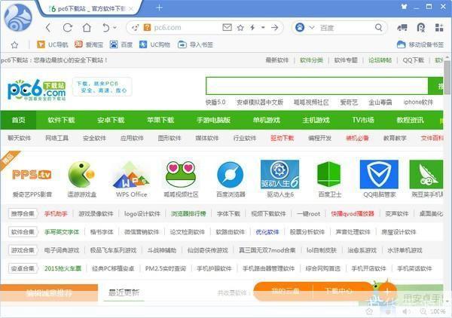This screenshot has height=318, width=452.
Task: Open the PPS.tv app icon
Action: [32, 175]
